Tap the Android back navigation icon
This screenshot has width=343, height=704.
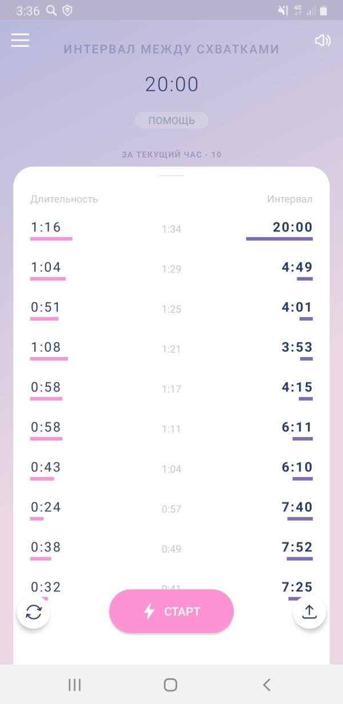tap(266, 685)
